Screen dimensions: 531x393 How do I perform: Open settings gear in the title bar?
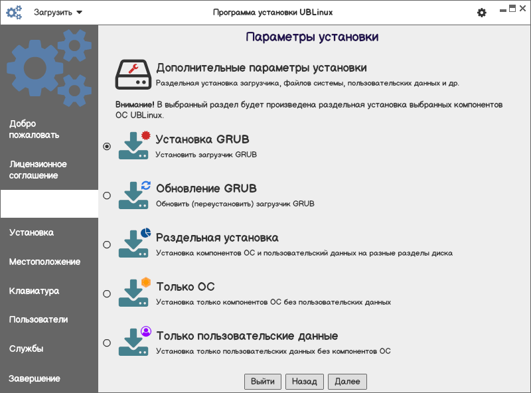click(482, 13)
